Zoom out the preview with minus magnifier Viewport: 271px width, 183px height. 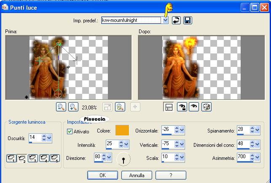click(61, 107)
